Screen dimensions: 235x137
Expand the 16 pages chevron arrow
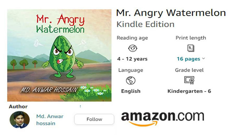point(203,58)
